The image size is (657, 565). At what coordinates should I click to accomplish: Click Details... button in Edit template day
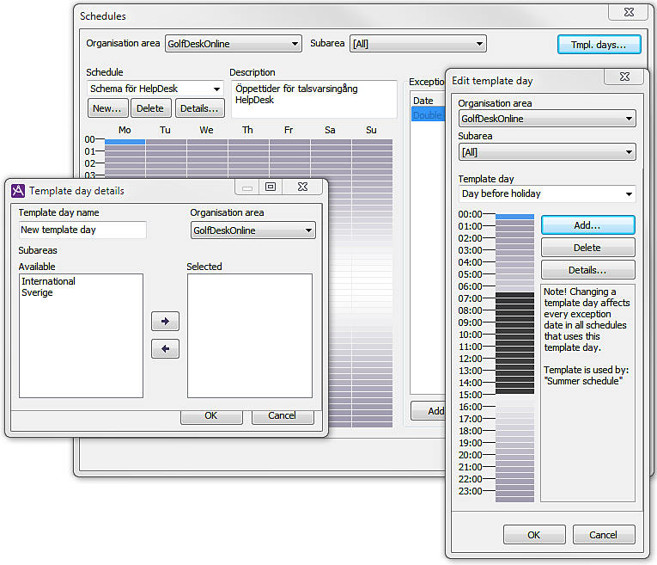[x=587, y=270]
